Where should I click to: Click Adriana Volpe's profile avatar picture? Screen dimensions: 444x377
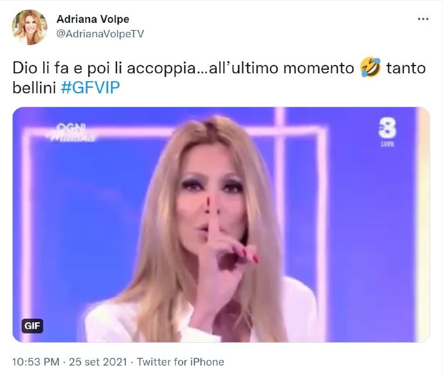pos(30,27)
